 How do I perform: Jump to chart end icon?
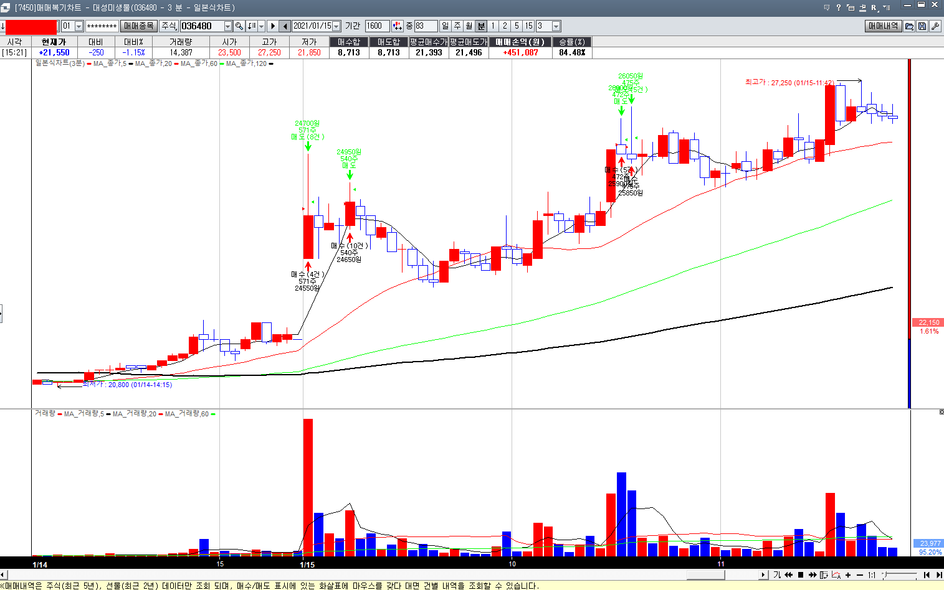click(x=938, y=575)
